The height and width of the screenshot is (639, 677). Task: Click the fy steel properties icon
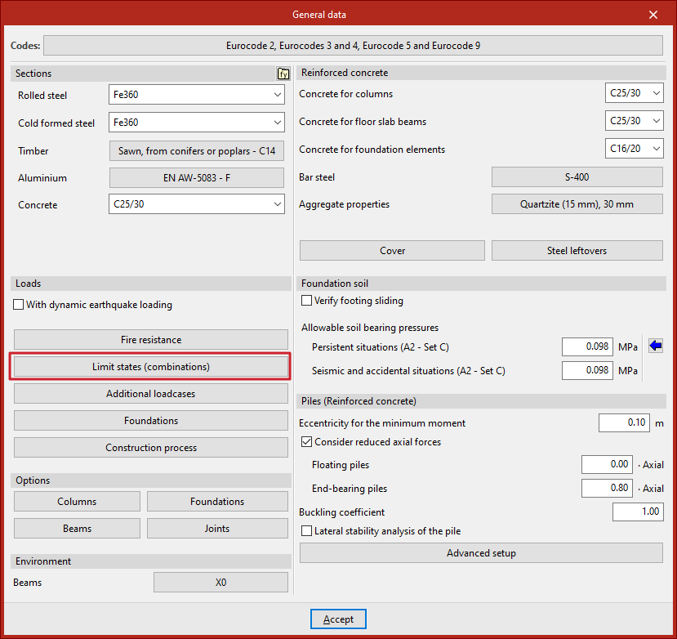point(283,74)
